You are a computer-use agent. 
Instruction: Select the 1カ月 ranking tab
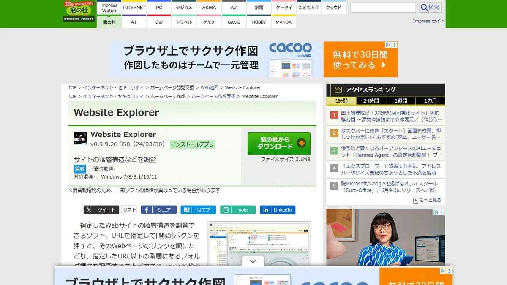[x=430, y=101]
